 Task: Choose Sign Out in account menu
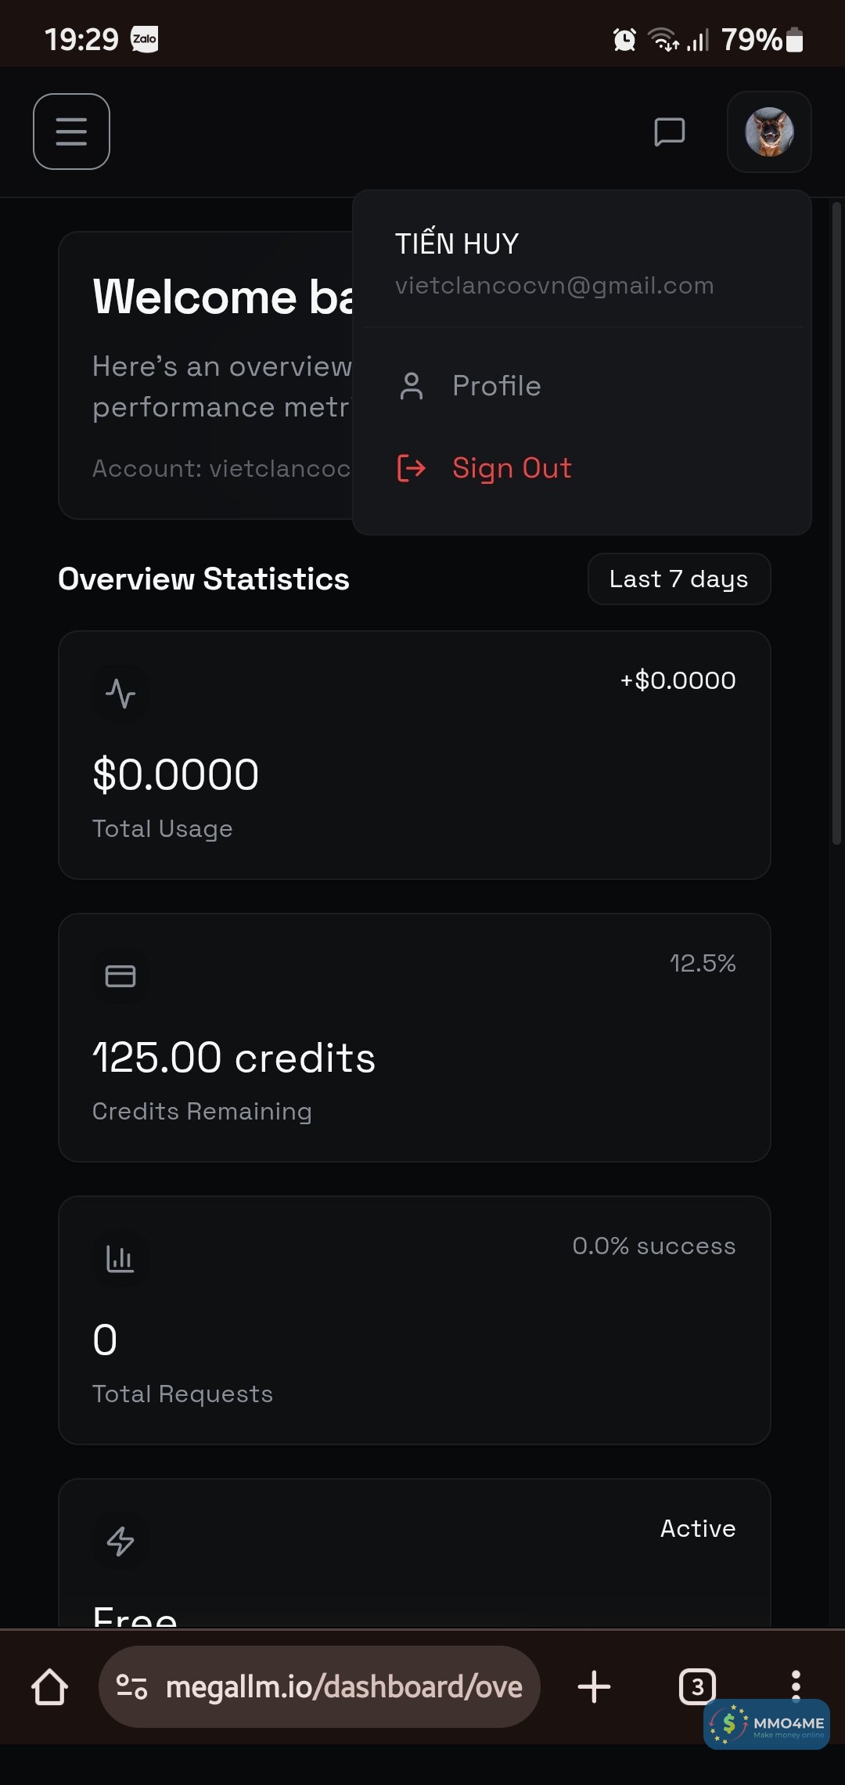tap(511, 468)
